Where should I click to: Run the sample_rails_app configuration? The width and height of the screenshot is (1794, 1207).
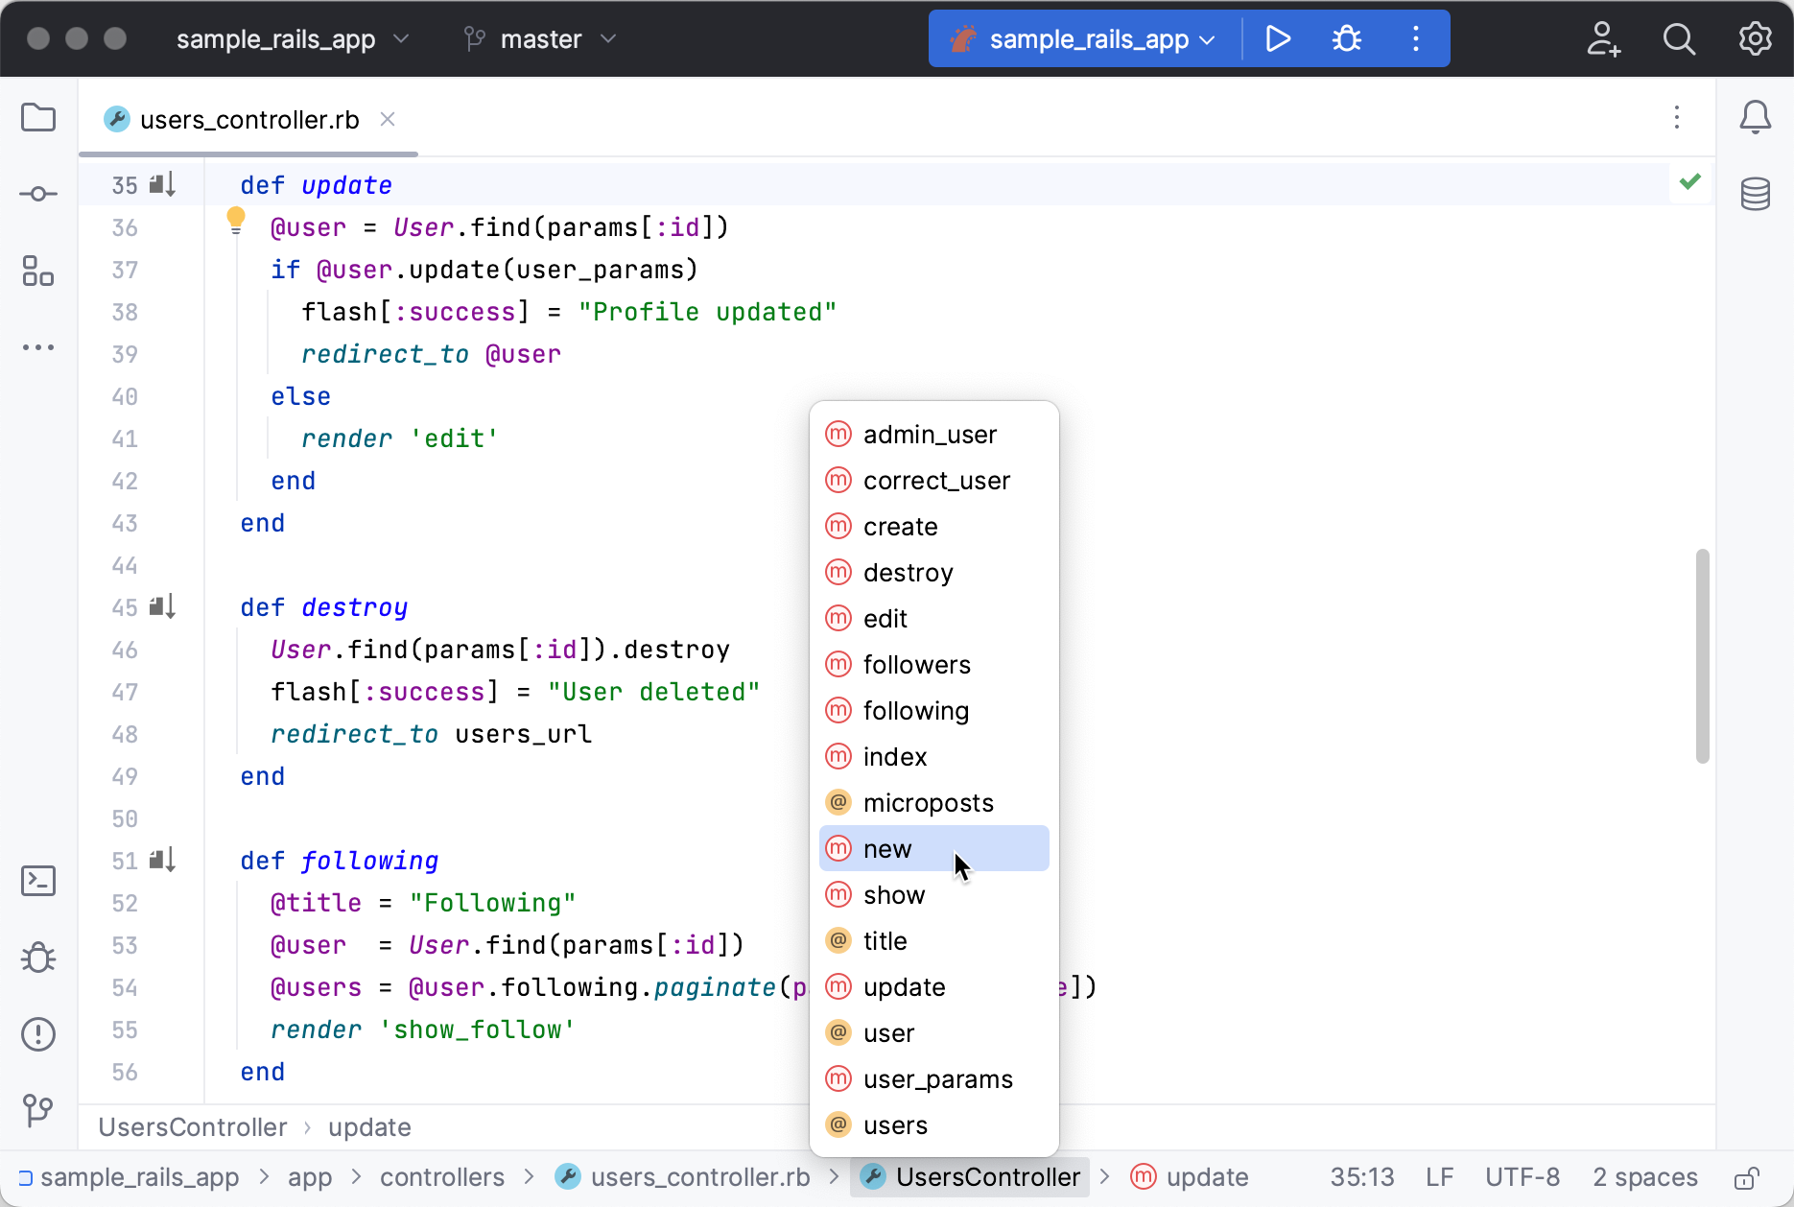[x=1277, y=39]
